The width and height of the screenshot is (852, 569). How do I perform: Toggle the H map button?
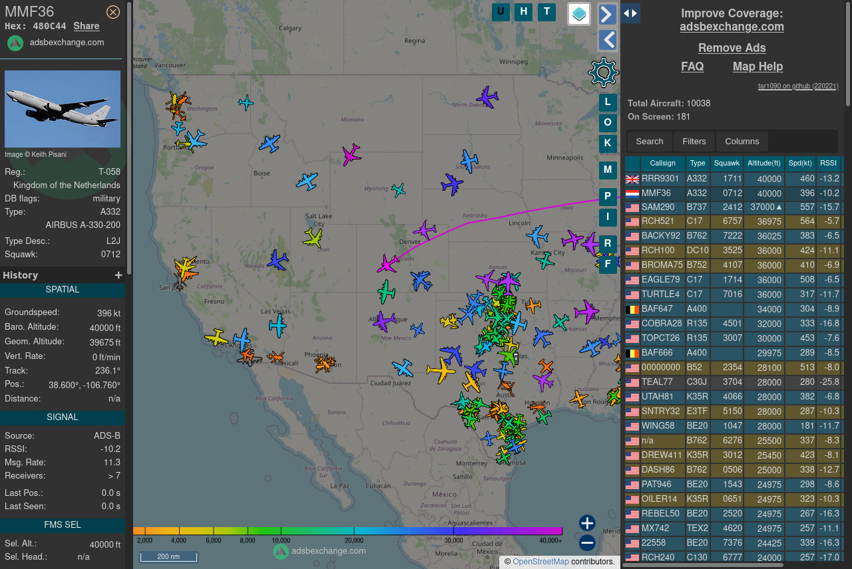pos(524,11)
